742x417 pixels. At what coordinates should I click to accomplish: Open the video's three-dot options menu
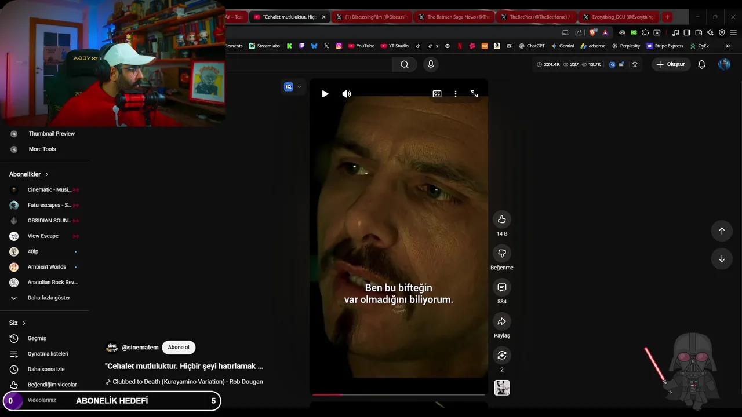(456, 94)
